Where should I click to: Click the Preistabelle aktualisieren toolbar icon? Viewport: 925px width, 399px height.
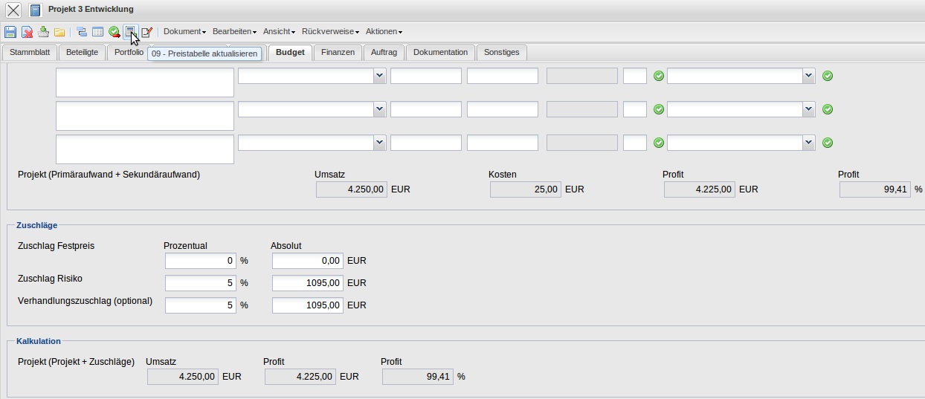[130, 32]
